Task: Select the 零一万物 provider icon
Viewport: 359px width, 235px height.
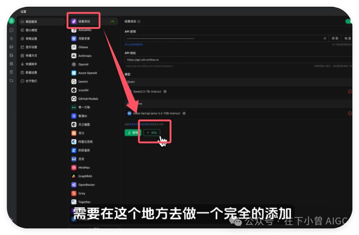Action: (74, 107)
